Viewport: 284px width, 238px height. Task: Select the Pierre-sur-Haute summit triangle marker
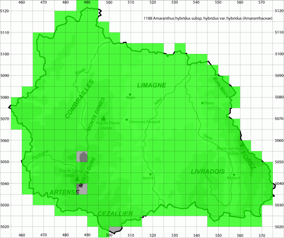[x=242, y=144]
